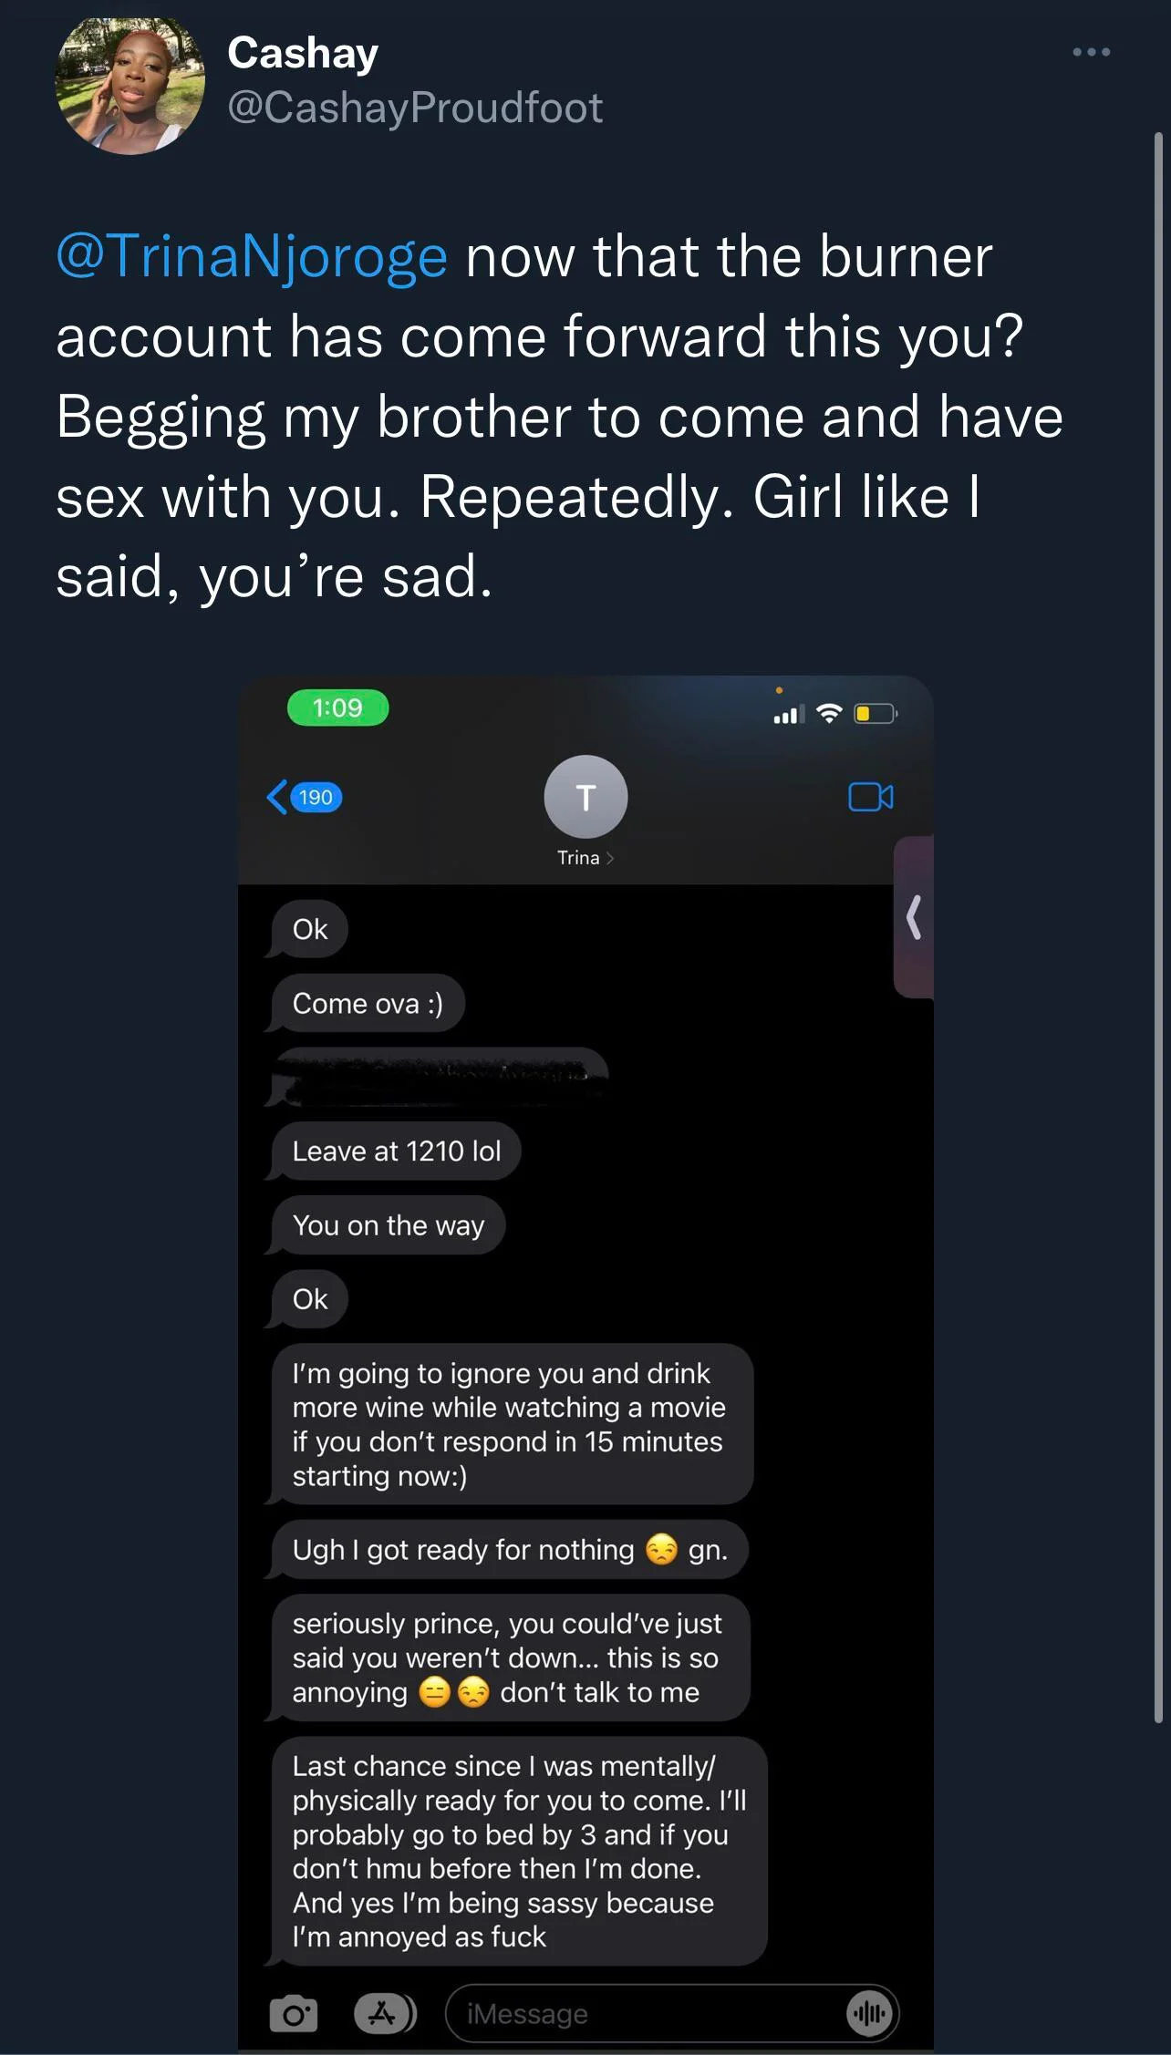
Task: Open the @CashayProudfoot handle
Action: pos(415,108)
